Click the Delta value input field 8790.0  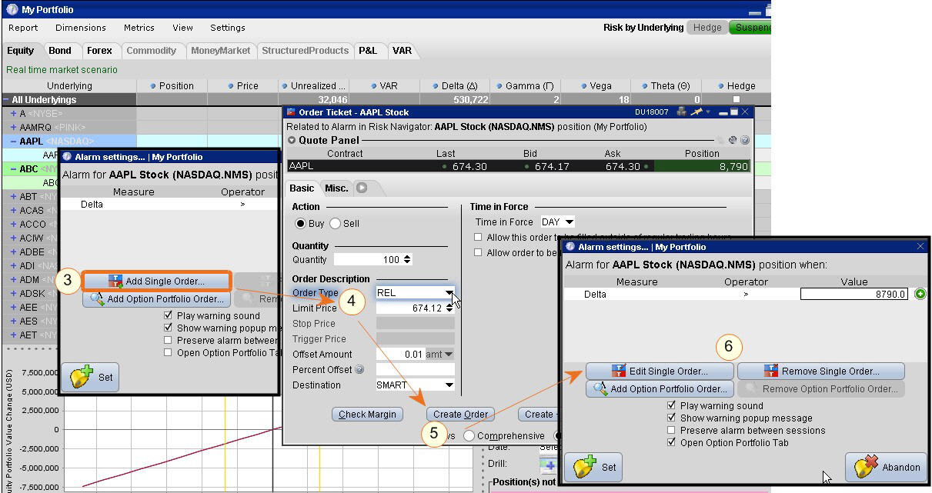[x=854, y=294]
